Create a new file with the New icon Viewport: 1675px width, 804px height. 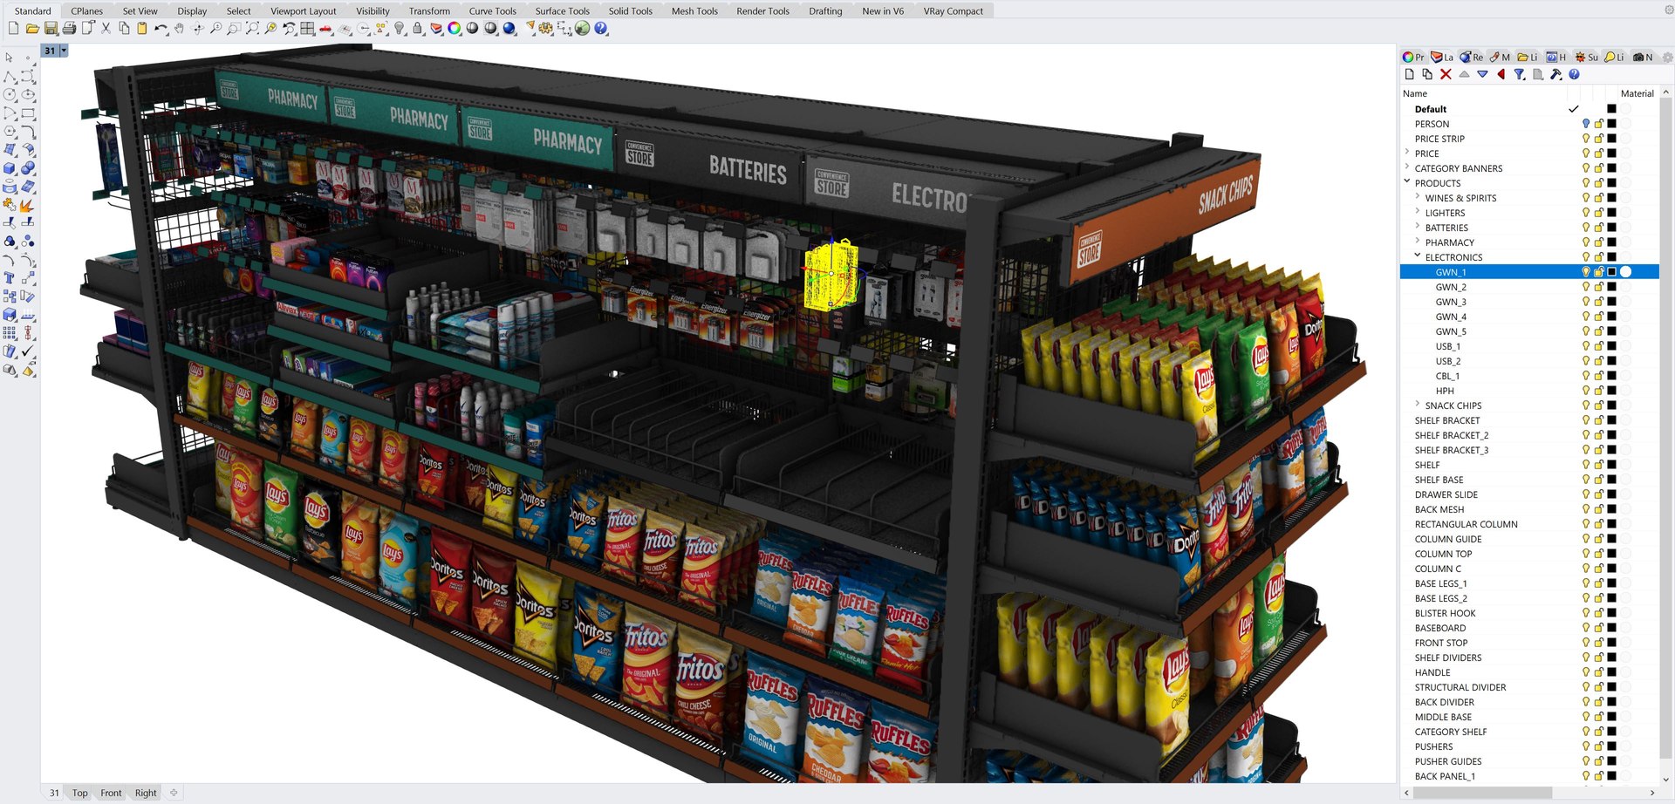pyautogui.click(x=13, y=29)
